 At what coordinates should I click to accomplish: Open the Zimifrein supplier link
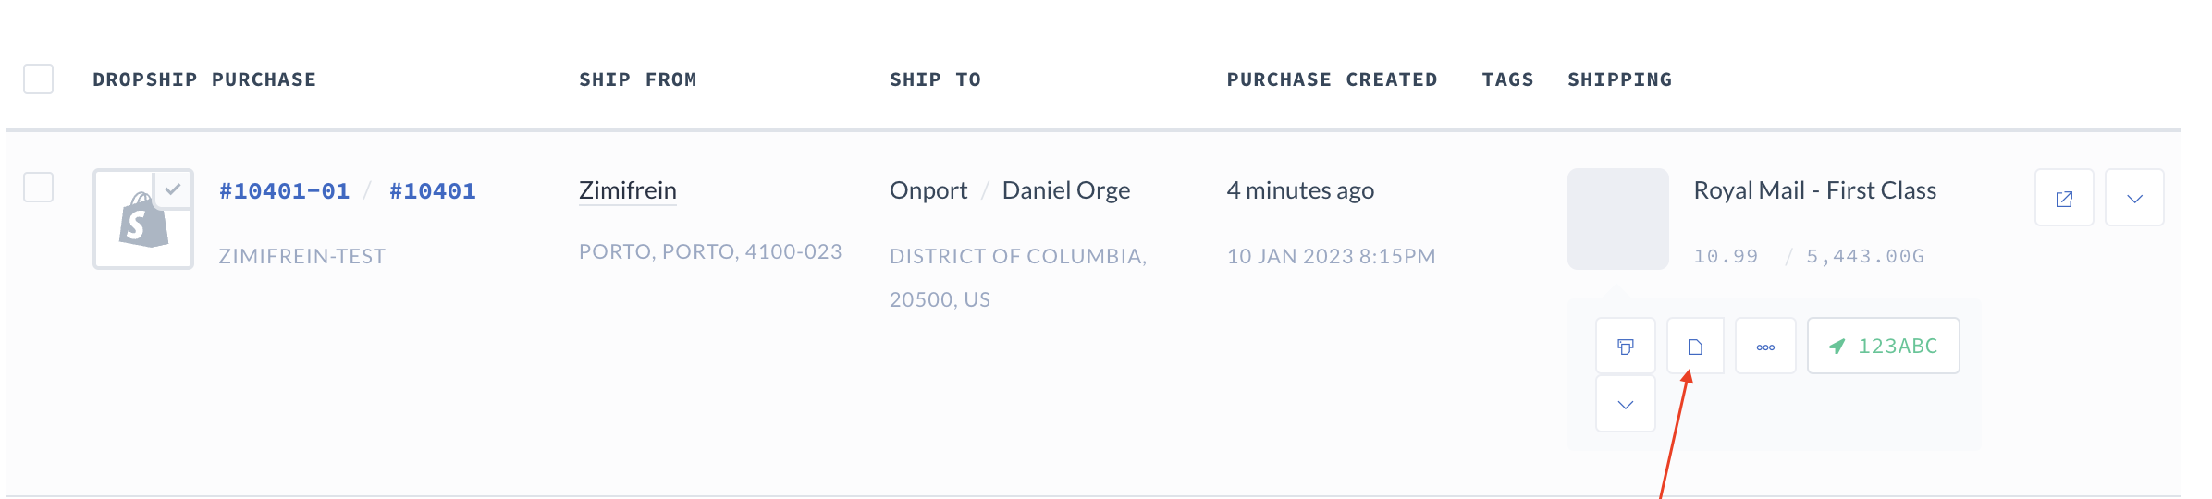pyautogui.click(x=628, y=190)
